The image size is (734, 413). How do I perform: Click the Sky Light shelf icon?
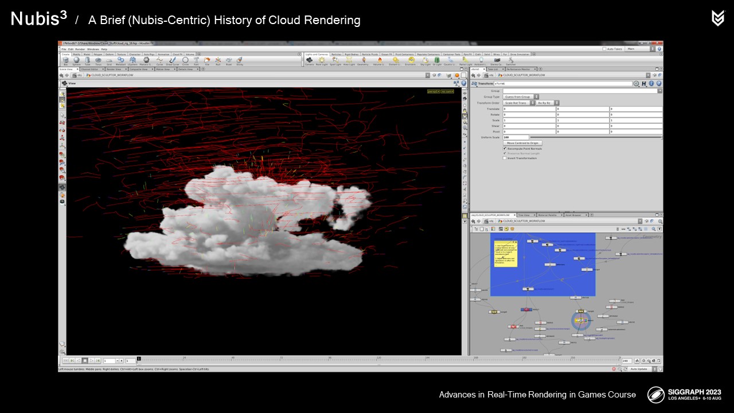coord(425,61)
